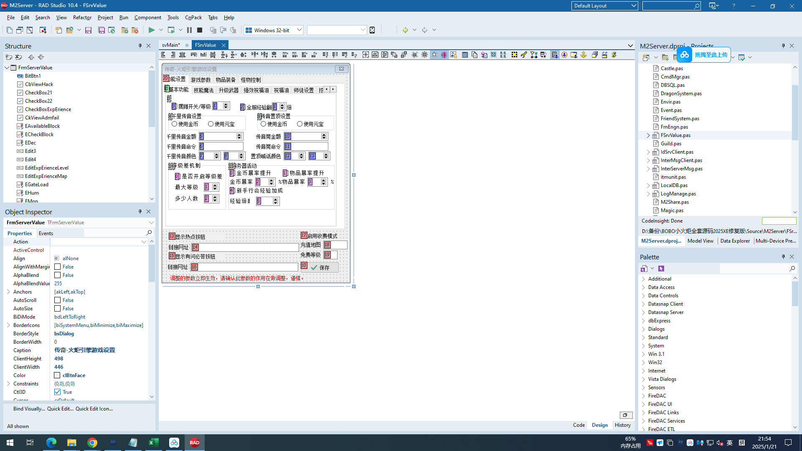Click the 传音简命令 input field

click(x=306, y=146)
